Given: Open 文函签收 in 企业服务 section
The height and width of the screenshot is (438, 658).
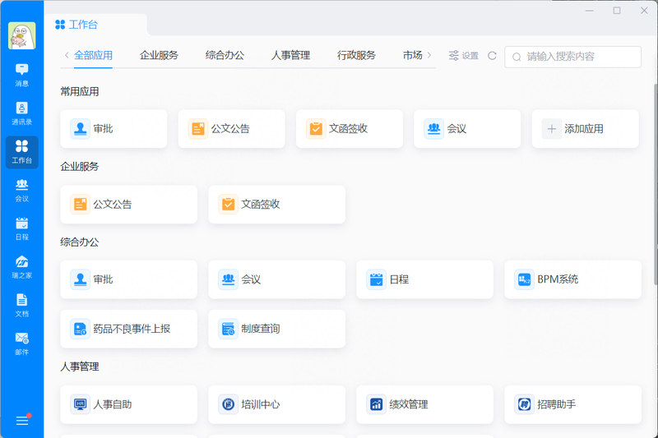Looking at the screenshot, I should pos(277,204).
